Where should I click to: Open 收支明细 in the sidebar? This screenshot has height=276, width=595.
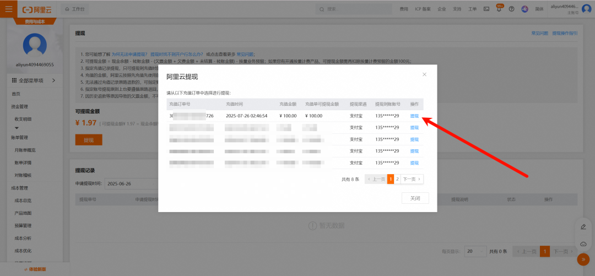tap(23, 119)
